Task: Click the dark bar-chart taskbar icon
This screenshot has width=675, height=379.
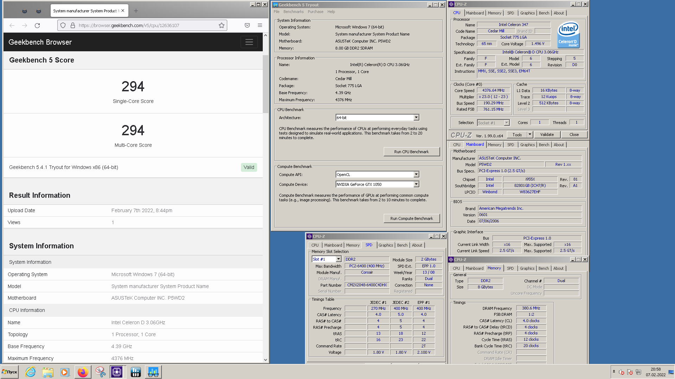Action: (135, 372)
